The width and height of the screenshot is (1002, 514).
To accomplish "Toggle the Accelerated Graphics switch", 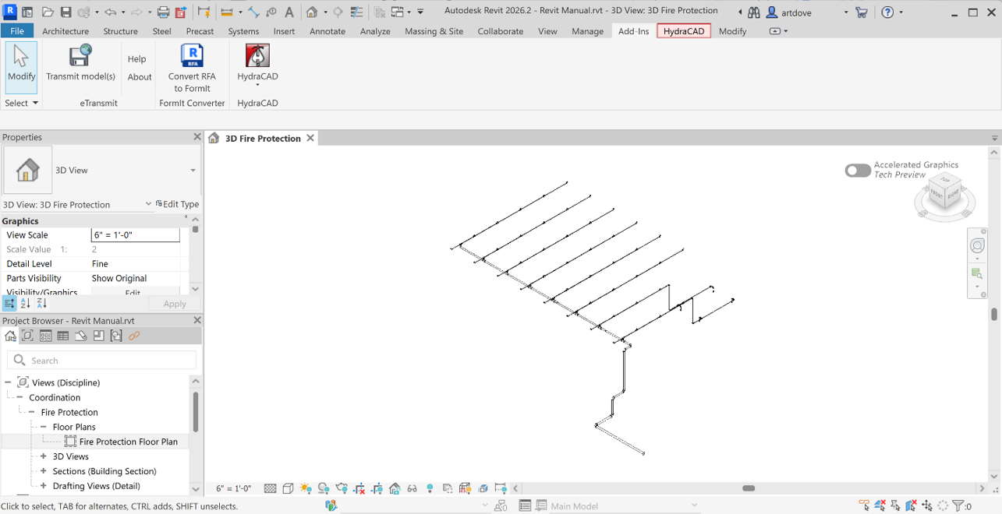I will click(x=858, y=171).
